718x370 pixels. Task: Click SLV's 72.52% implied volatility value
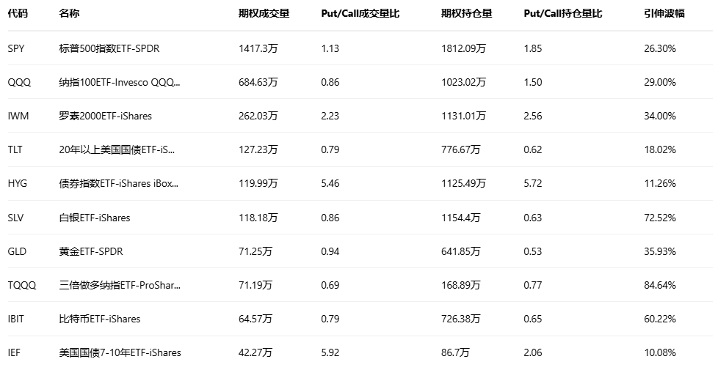coord(659,218)
